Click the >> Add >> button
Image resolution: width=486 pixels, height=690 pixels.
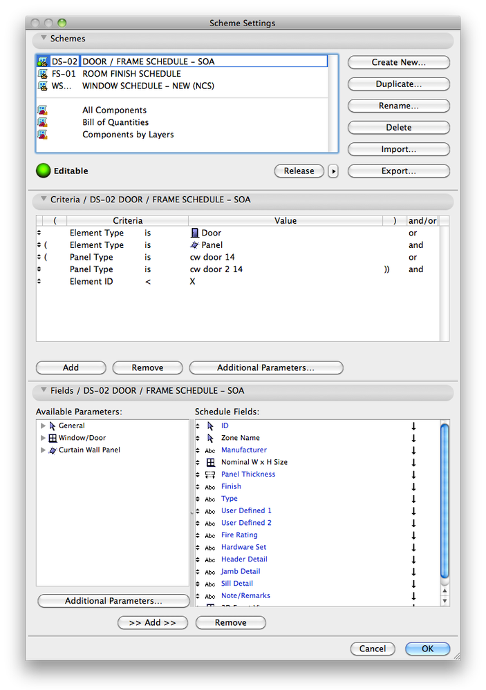click(x=153, y=623)
